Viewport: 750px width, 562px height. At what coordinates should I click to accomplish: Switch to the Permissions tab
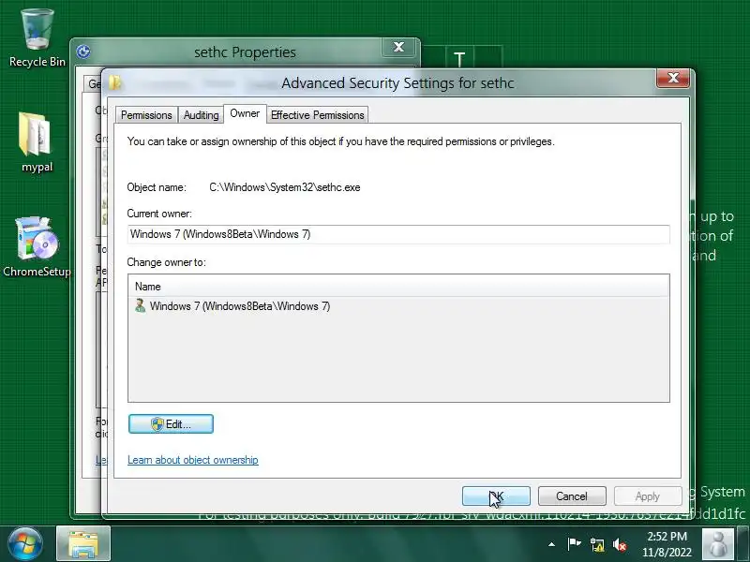146,115
